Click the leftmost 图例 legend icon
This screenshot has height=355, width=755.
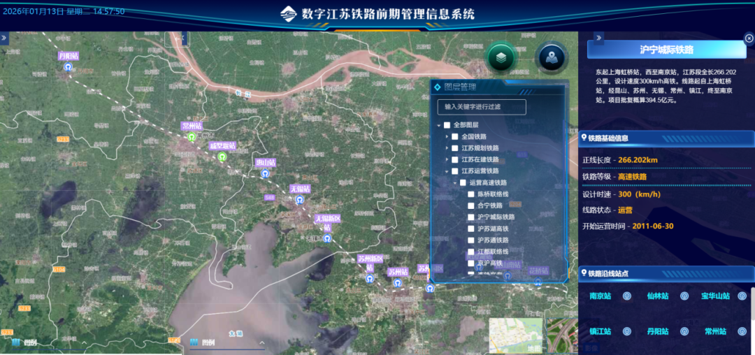16,342
